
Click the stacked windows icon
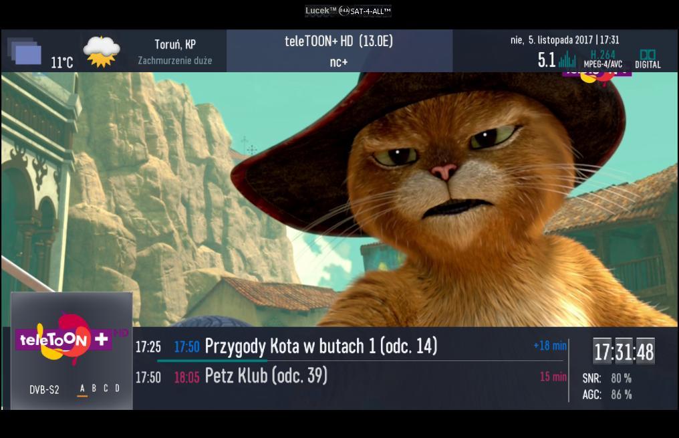pos(24,51)
